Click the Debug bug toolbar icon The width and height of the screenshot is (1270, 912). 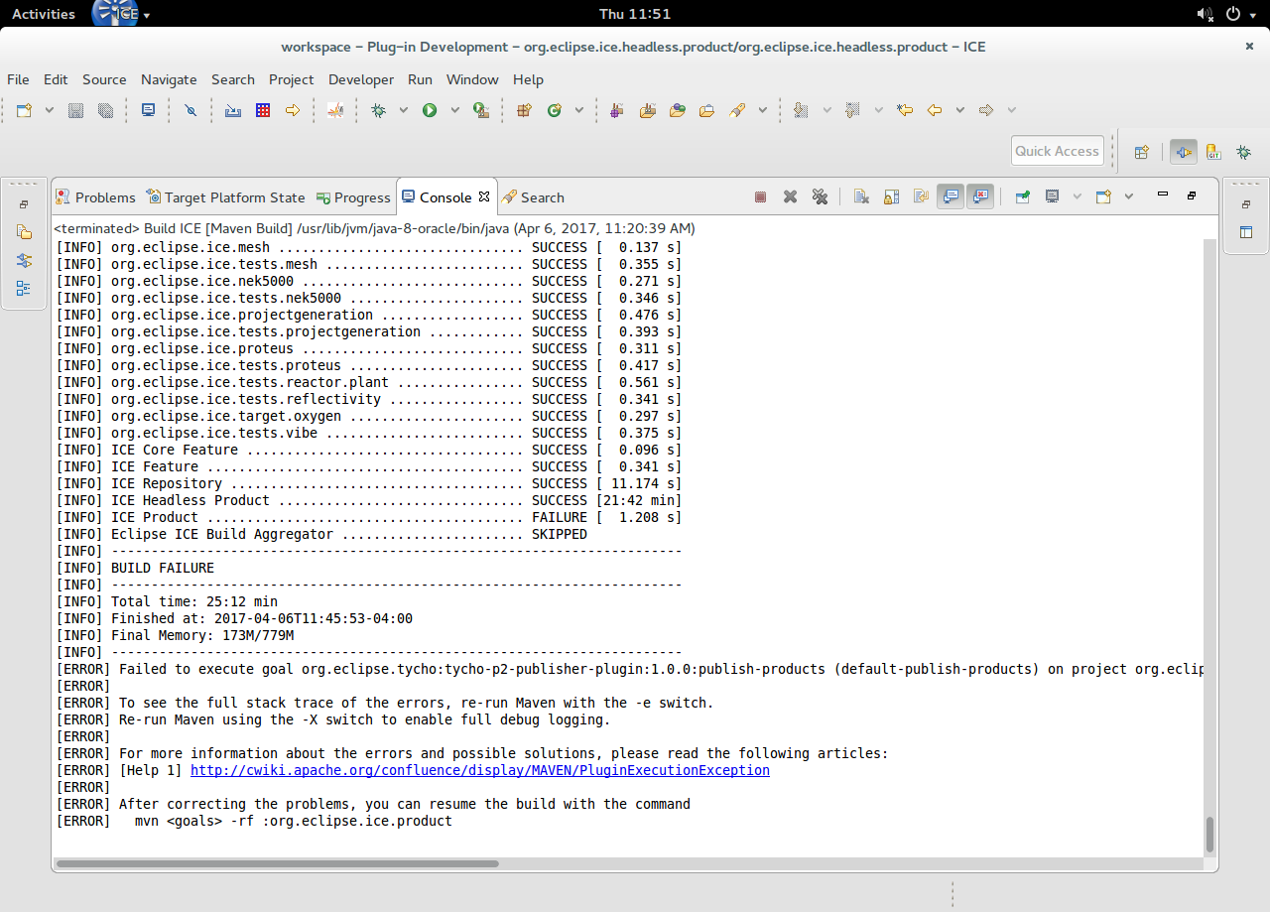[x=378, y=110]
